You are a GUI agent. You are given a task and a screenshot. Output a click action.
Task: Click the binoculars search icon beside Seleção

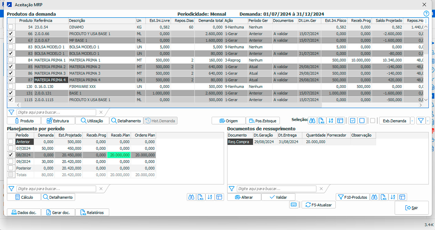pyautogui.click(x=312, y=120)
